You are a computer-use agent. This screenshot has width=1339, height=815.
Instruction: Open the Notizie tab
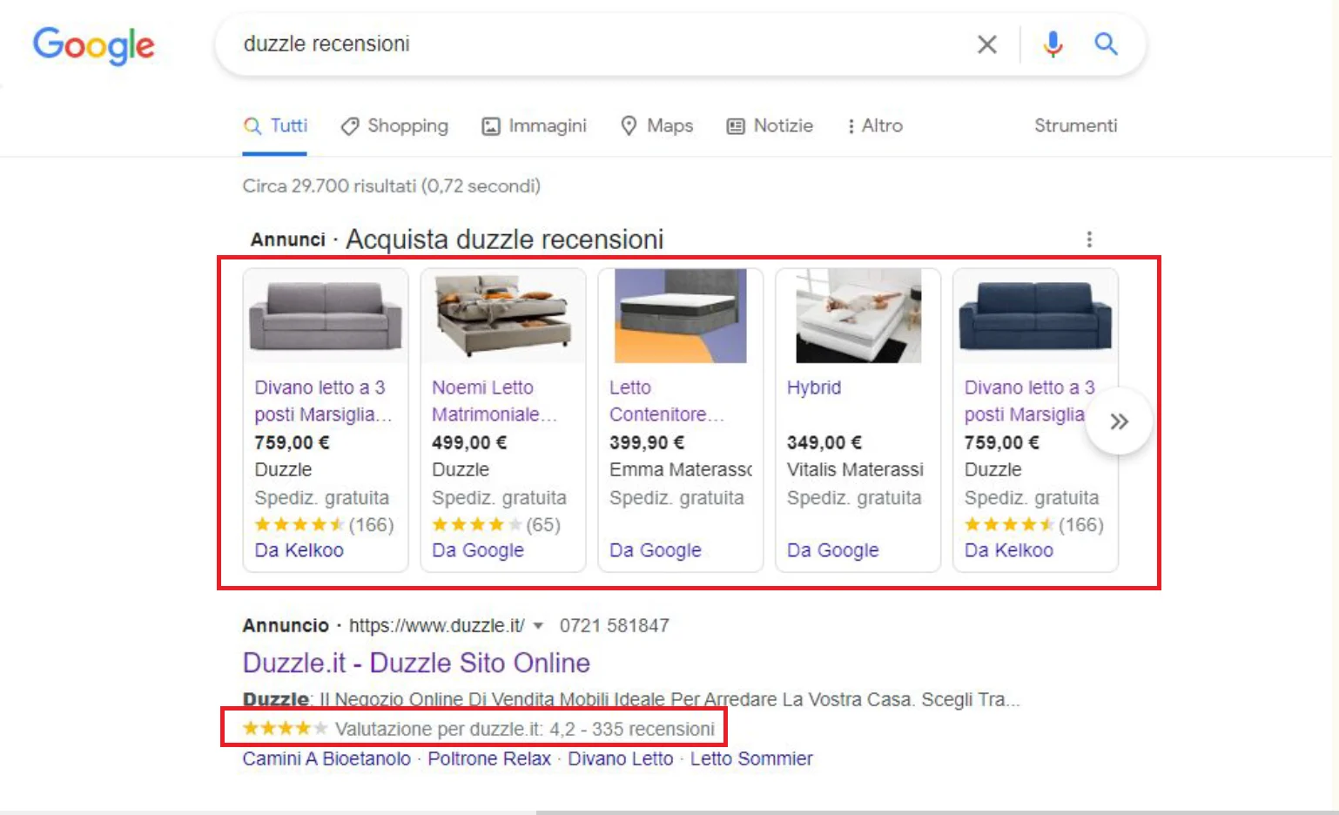[x=770, y=126]
